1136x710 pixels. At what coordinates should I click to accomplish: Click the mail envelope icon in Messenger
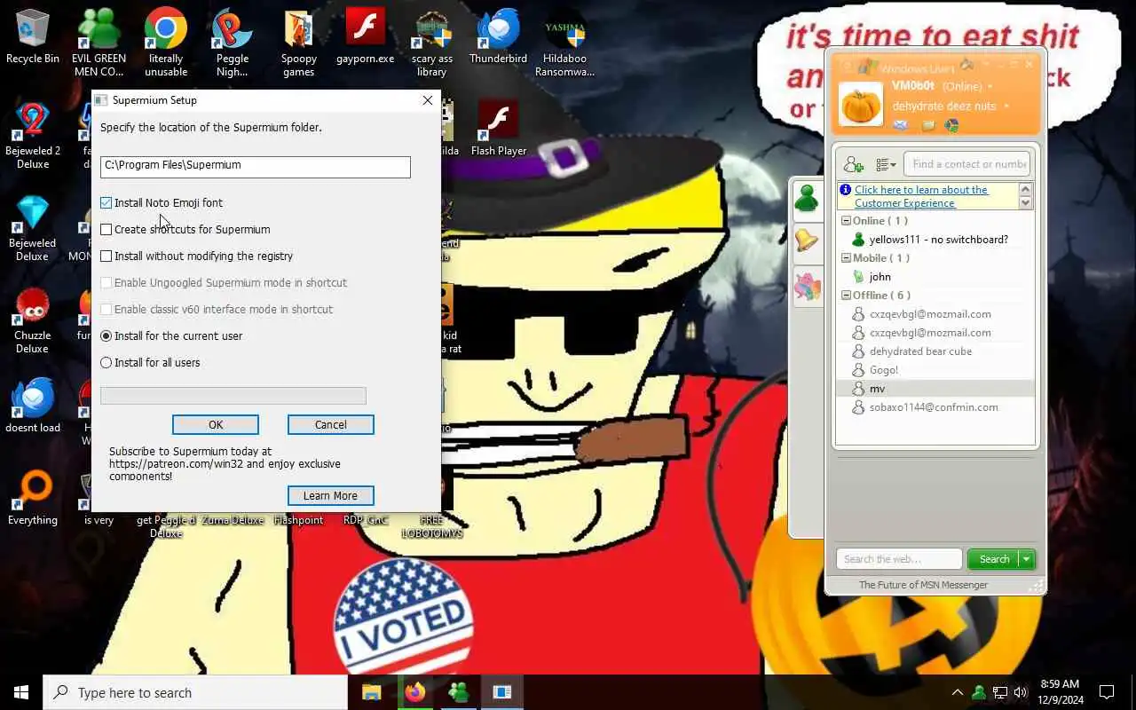pos(900,125)
